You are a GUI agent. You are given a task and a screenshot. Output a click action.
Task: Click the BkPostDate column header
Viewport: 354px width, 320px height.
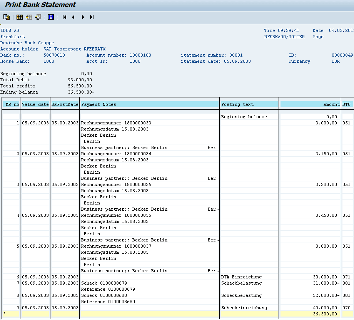[65, 104]
